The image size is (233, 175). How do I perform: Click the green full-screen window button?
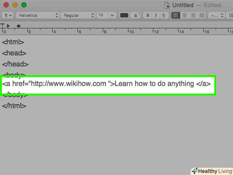tap(24, 5)
